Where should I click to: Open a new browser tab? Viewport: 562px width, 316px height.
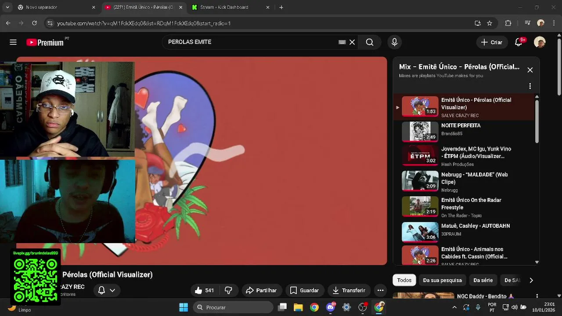pyautogui.click(x=281, y=7)
